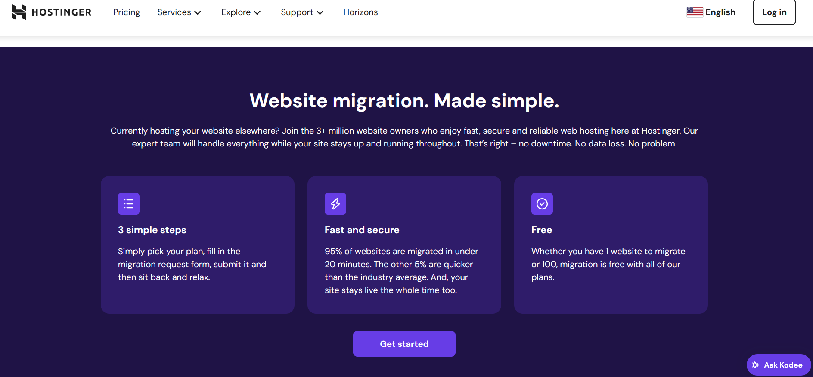Click the HOSTINGER wordmark text

[x=62, y=12]
